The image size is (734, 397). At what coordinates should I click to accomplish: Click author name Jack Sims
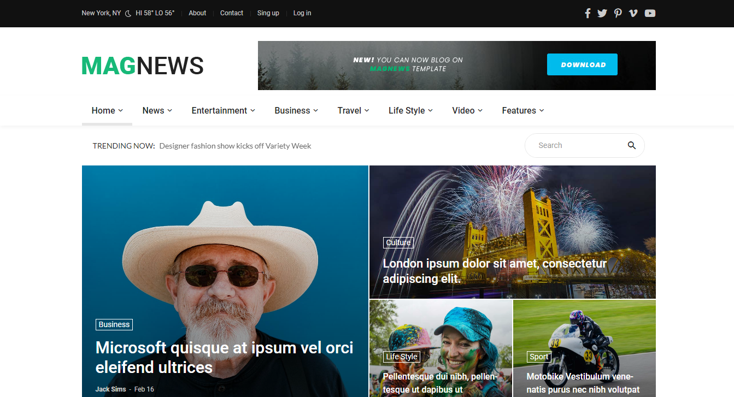point(110,389)
